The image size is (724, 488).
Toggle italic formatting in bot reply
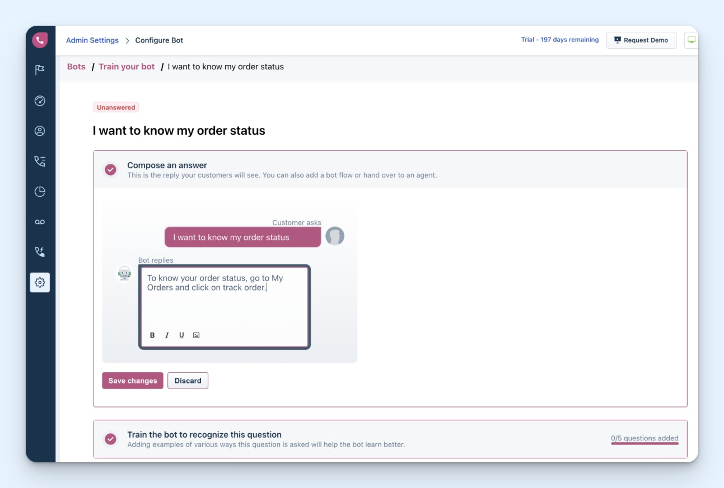(x=167, y=335)
